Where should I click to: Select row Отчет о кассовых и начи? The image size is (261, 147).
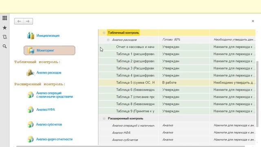(177, 47)
